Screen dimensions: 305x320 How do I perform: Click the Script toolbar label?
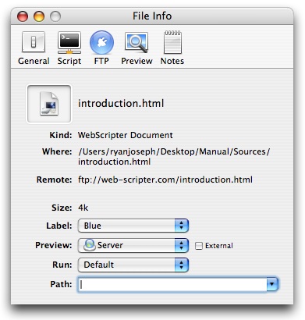69,61
